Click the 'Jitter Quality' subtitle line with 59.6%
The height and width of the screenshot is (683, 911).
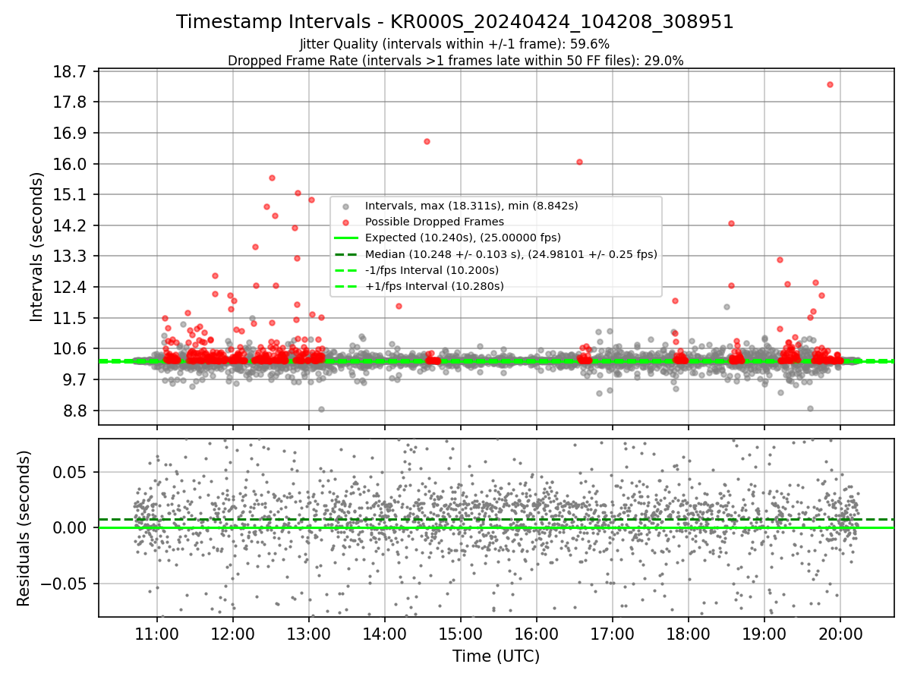(x=455, y=44)
